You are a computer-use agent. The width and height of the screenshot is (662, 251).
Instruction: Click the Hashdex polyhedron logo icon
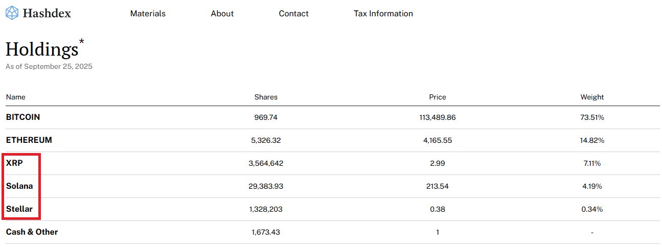[x=12, y=13]
